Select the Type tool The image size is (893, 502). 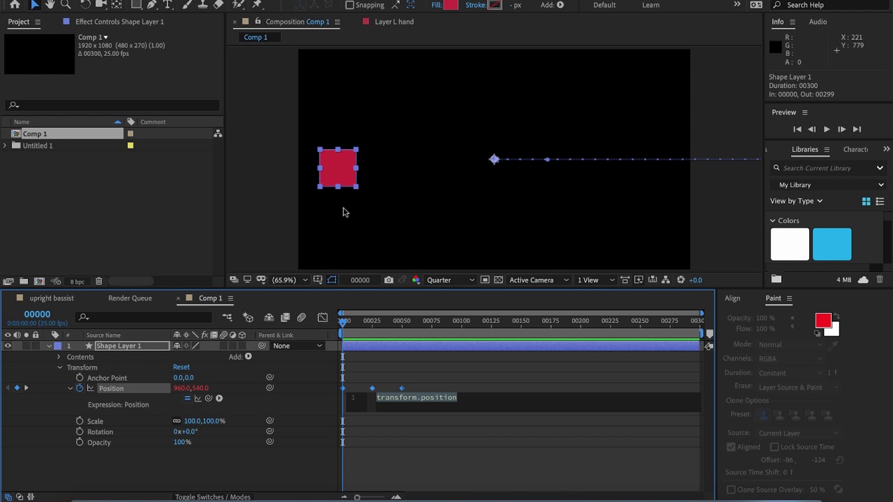click(x=167, y=4)
